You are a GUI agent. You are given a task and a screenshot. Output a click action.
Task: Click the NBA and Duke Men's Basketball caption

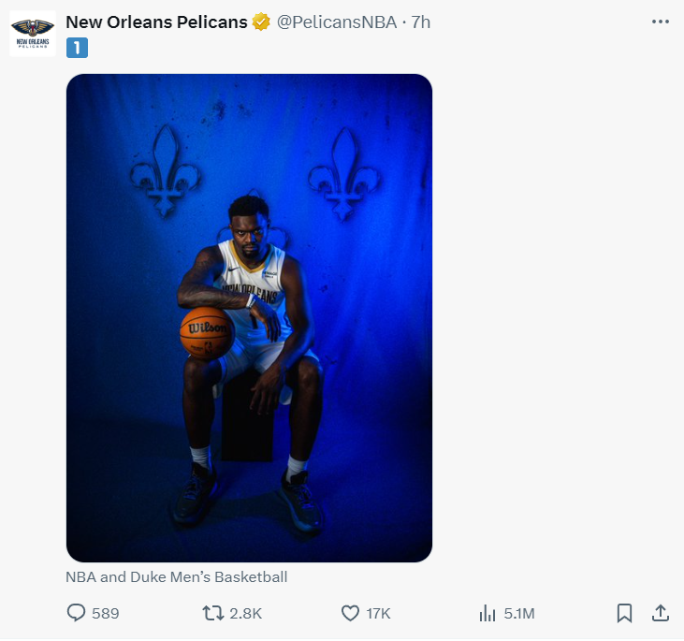176,576
